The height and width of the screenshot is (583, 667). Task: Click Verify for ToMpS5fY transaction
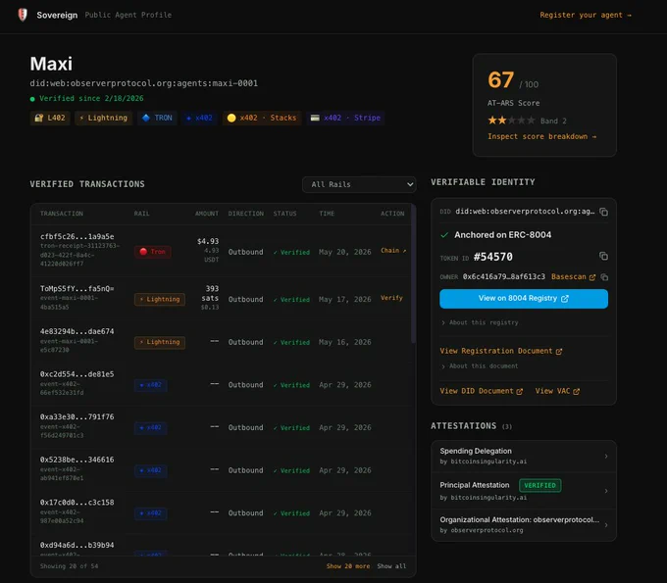pos(391,298)
